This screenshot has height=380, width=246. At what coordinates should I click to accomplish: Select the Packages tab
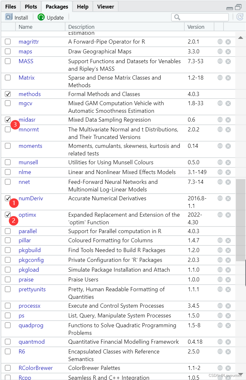click(57, 6)
